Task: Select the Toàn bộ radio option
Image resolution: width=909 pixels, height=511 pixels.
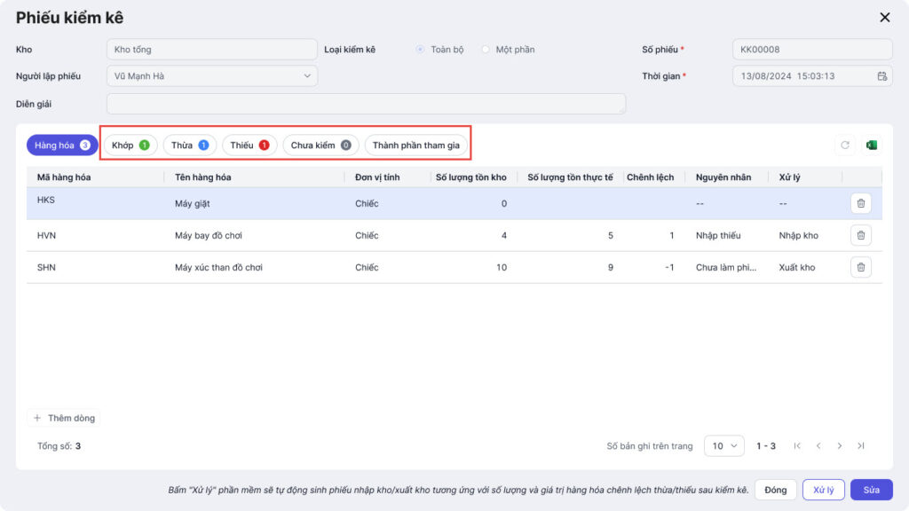Action: pyautogui.click(x=420, y=50)
